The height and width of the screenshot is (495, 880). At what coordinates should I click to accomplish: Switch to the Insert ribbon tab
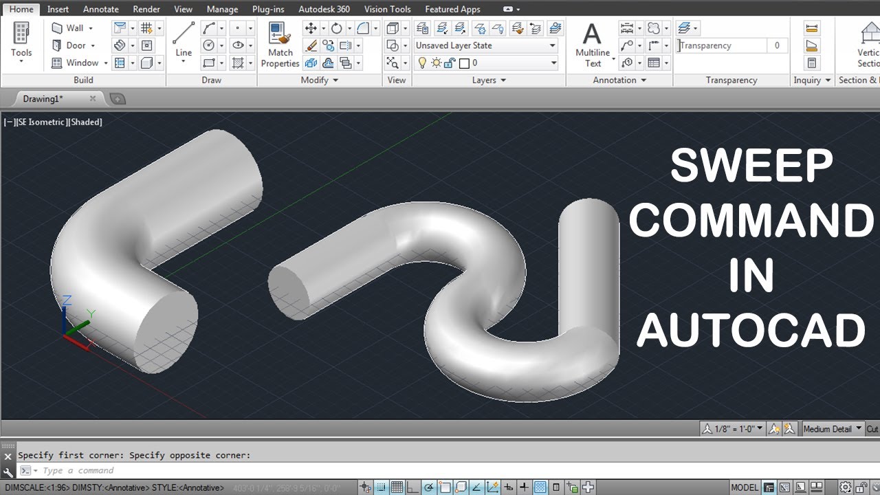pos(58,9)
